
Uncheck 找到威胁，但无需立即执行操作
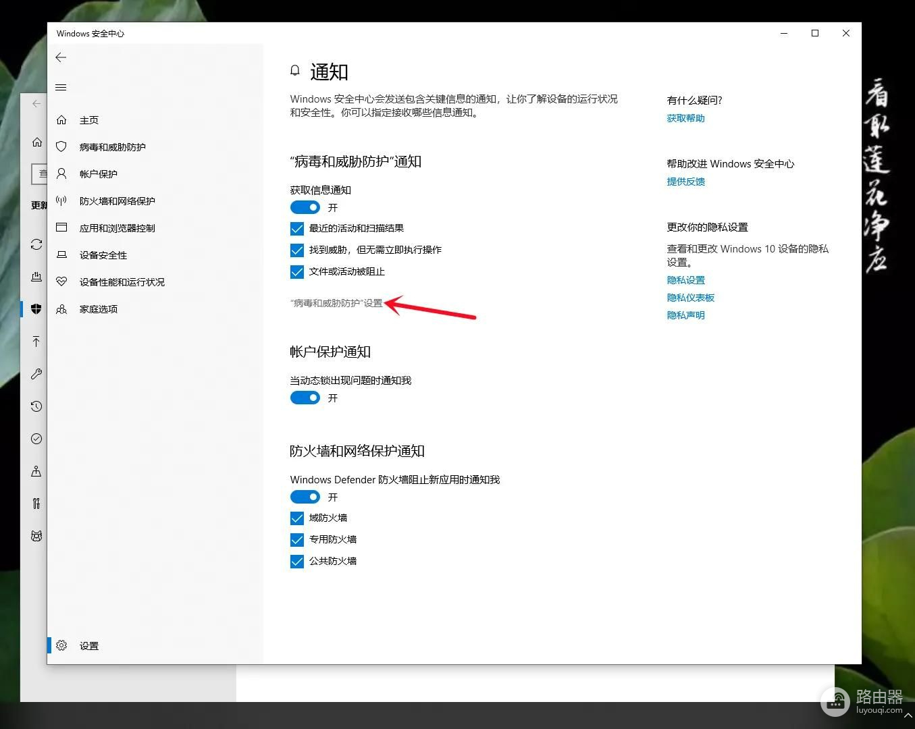pyautogui.click(x=297, y=250)
